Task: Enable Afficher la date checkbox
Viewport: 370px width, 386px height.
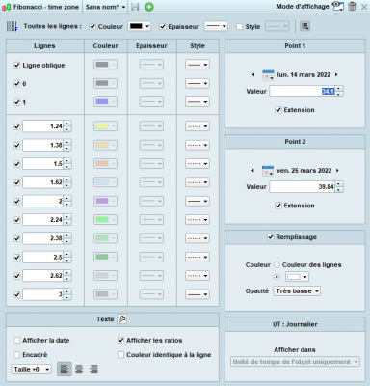Action: [17, 340]
